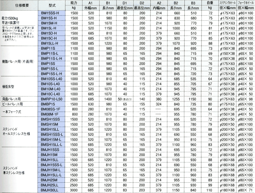Image resolution: width=255 pixels, height=193 pixels.
Task: Click the 自重 kg header
Action: [210, 5]
